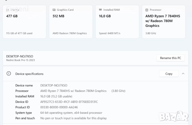Click the 115 GB of 477 GB used text

point(19,33)
